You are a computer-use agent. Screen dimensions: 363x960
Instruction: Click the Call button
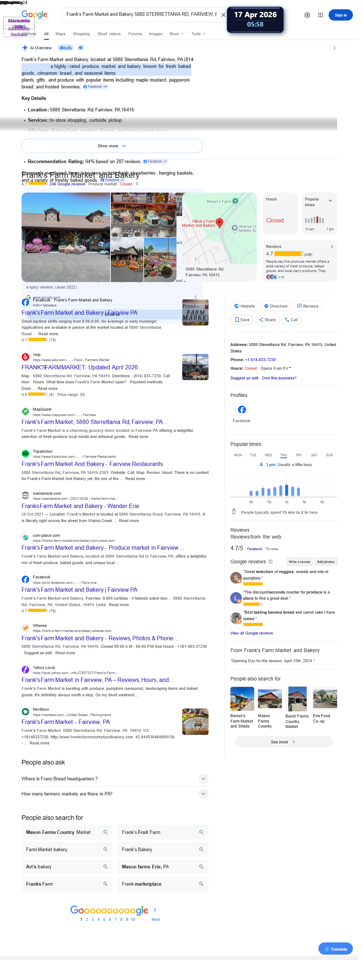point(291,320)
